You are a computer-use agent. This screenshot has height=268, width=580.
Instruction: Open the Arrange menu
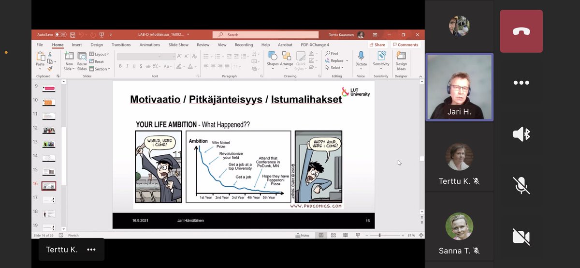[287, 61]
